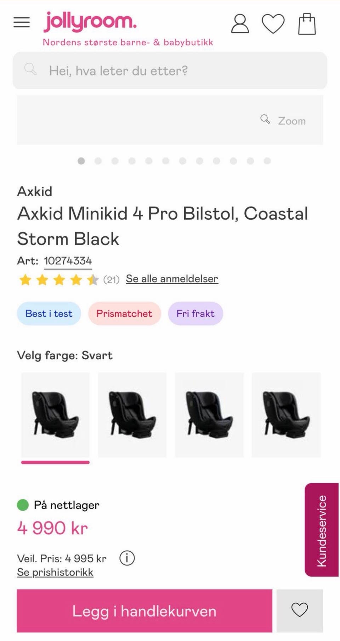Screen dimensions: 340x641
Task: Select the second color variant thumbnail
Action: (132, 415)
